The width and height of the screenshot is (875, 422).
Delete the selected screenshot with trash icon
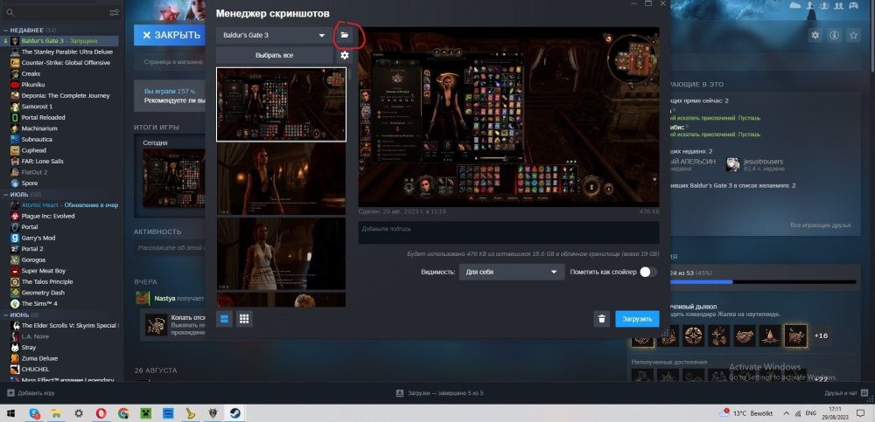coord(601,319)
